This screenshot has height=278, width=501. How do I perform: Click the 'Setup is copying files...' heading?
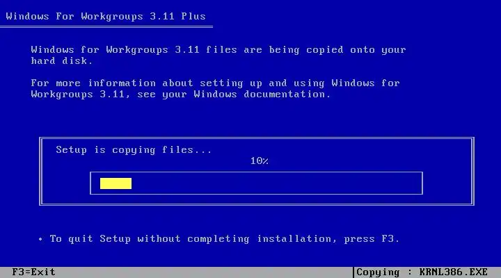[134, 150]
